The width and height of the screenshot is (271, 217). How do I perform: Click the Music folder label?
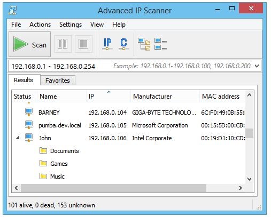click(x=57, y=176)
